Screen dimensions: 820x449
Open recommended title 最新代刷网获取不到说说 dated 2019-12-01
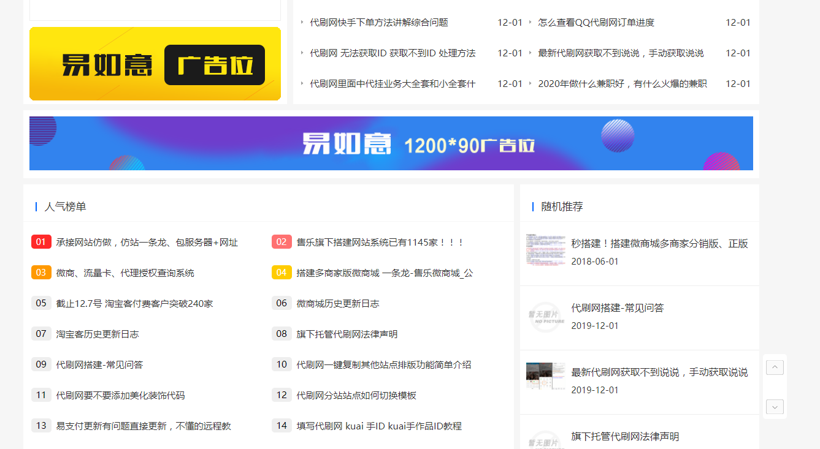[659, 372]
